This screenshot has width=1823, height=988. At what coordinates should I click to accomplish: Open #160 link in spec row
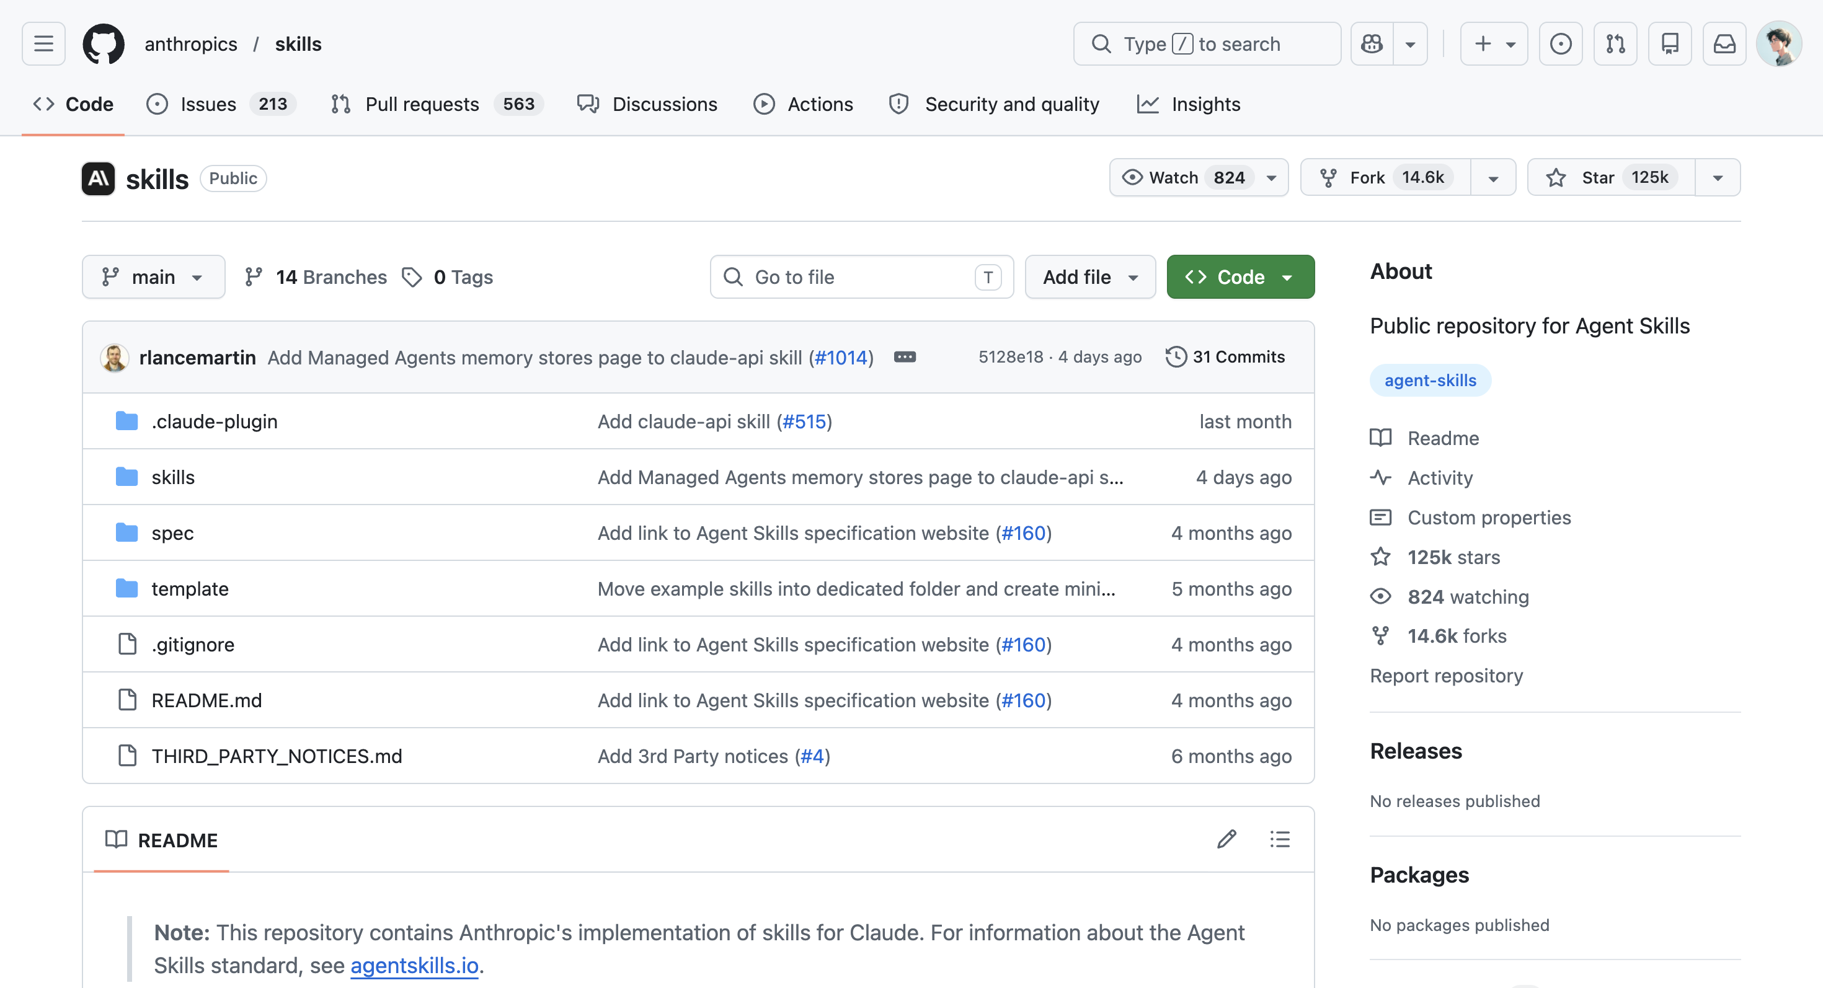[1023, 532]
